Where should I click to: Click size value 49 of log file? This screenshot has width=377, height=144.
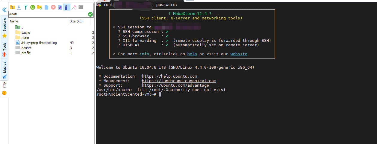click(72, 43)
